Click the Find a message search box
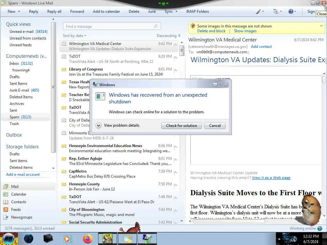 [x=112, y=26]
